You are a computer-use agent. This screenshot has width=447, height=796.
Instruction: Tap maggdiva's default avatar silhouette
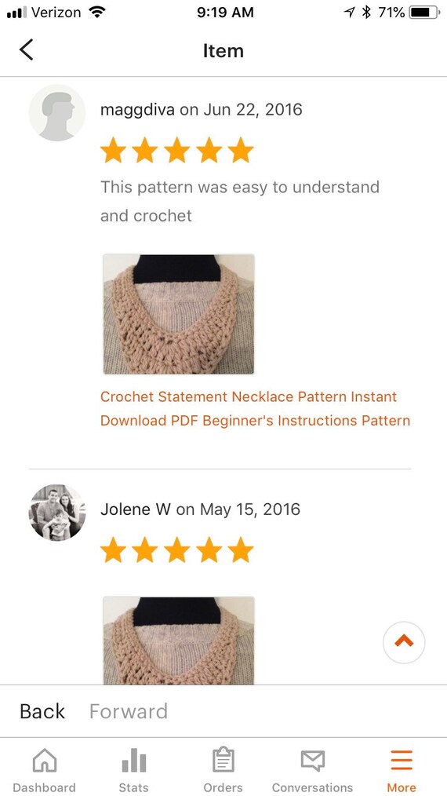[56, 113]
